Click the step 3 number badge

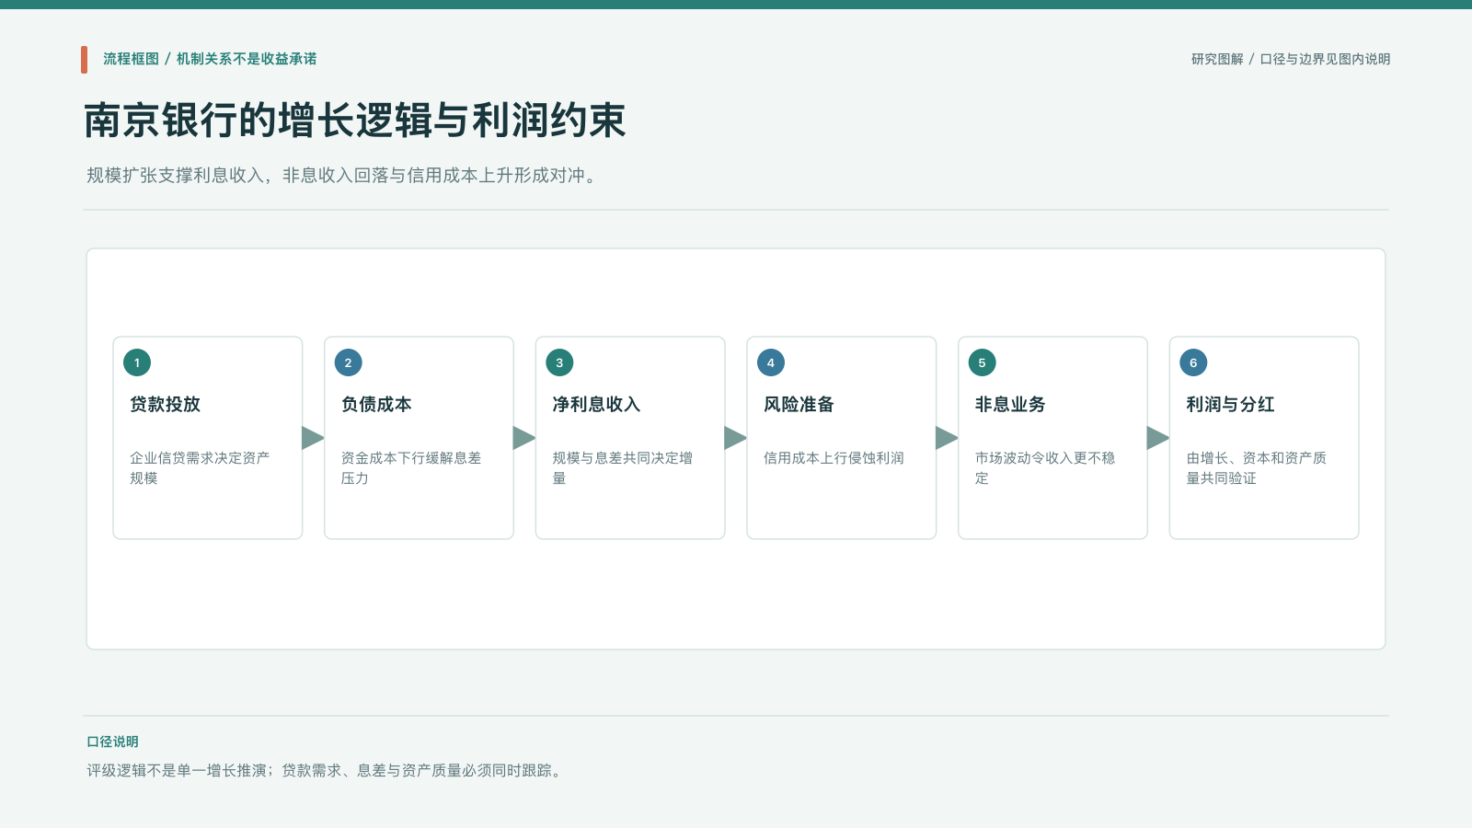559,362
